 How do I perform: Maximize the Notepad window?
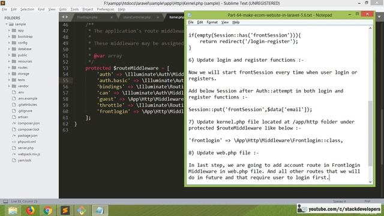click(358, 14)
